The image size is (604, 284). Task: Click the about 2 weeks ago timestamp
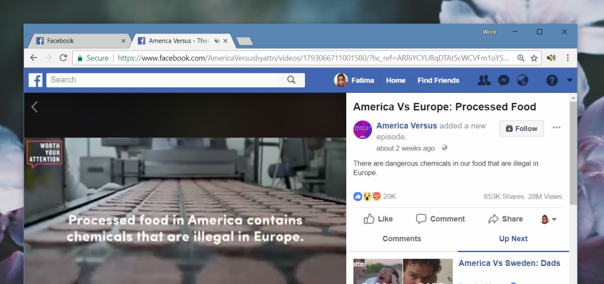405,148
